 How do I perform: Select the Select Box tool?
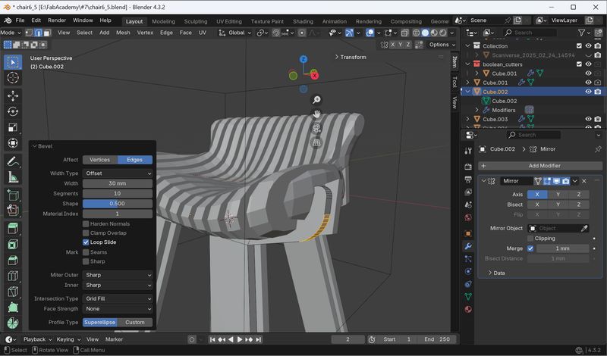point(13,62)
